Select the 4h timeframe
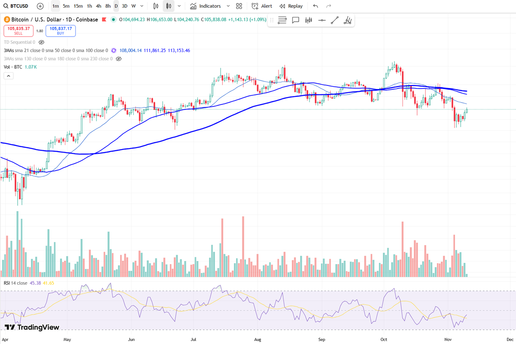The image size is (516, 344). 98,6
